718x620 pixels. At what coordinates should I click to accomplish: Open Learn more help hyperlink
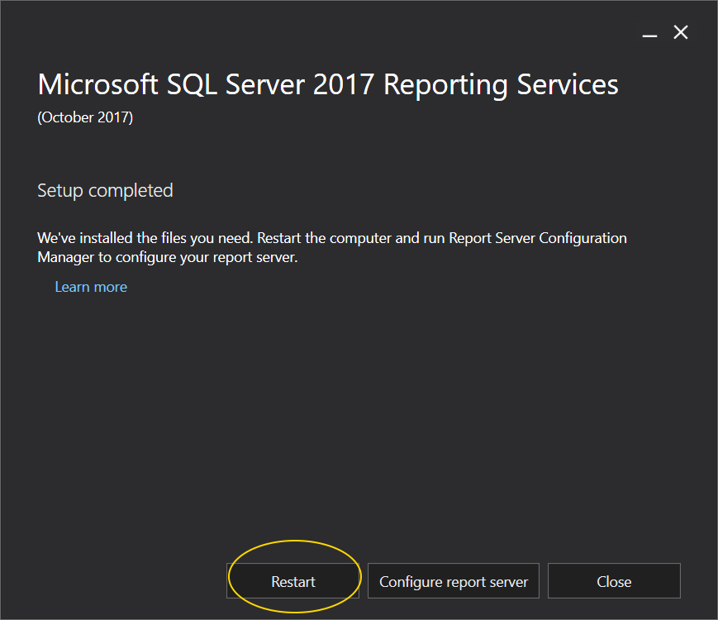pyautogui.click(x=91, y=287)
